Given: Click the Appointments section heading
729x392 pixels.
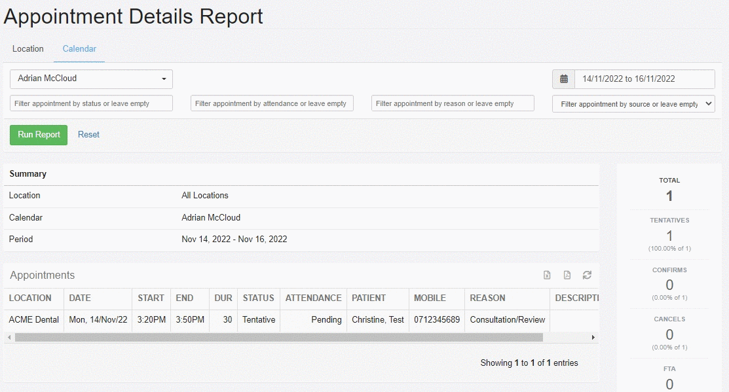Looking at the screenshot, I should 43,276.
